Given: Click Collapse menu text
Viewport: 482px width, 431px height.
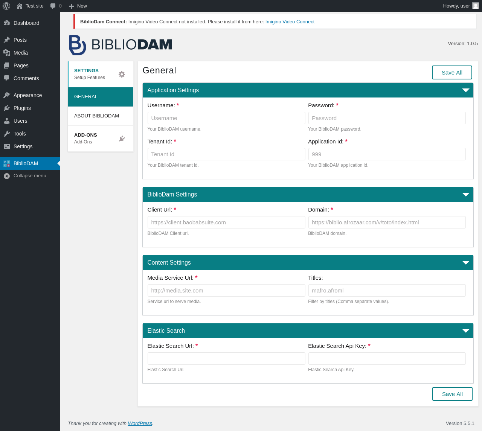Looking at the screenshot, I should coord(30,176).
